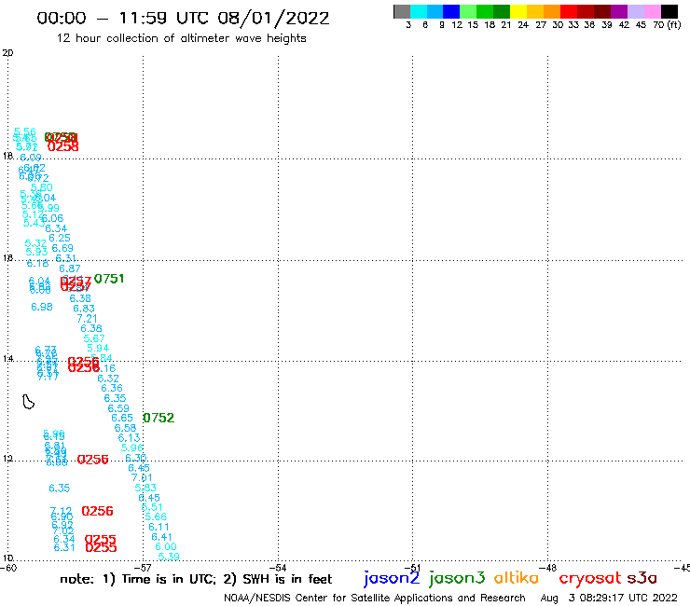Click the wave height value "6.25"
Image resolution: width=690 pixels, height=606 pixels.
point(60,238)
